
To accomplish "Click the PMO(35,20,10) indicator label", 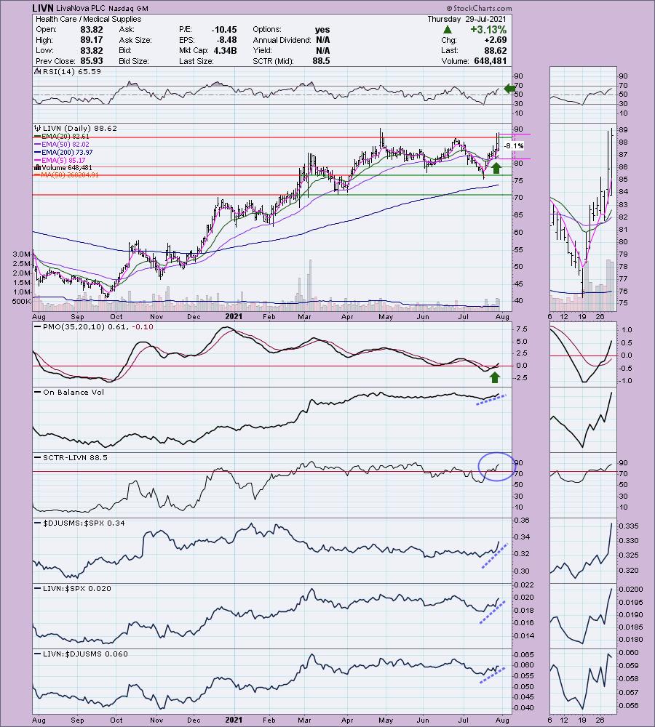I will pyautogui.click(x=94, y=326).
